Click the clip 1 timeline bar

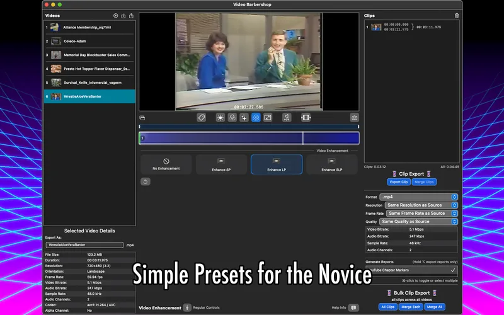249,138
